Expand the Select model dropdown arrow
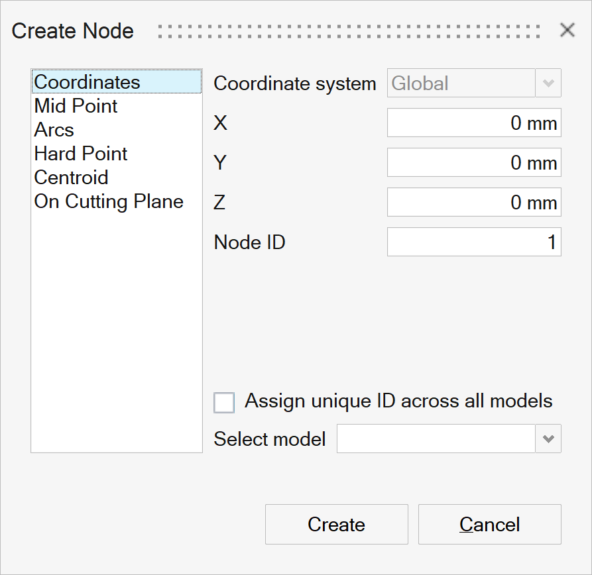The width and height of the screenshot is (592, 575). (548, 439)
